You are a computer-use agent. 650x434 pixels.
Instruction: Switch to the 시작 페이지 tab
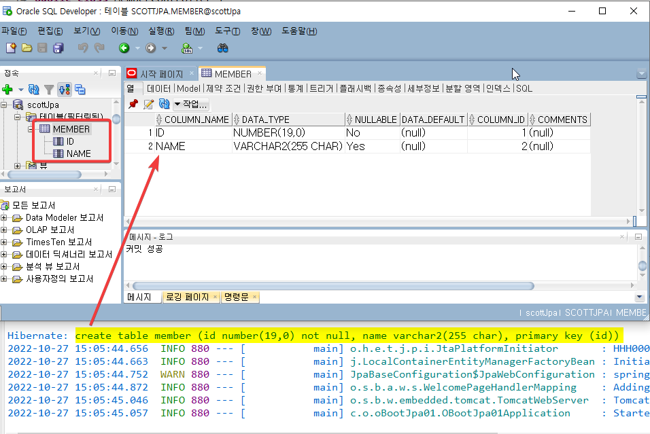(x=161, y=74)
